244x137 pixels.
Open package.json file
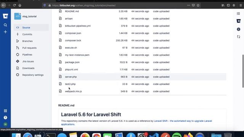72,62
